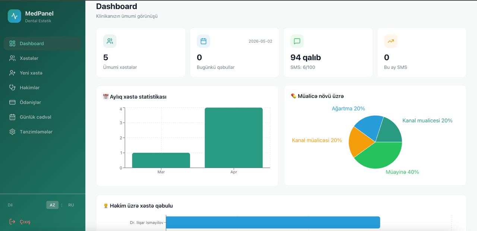
Task: Click the doctor emoji beside Həkim üzrə xəstə qəbulu
Action: [x=105, y=206]
